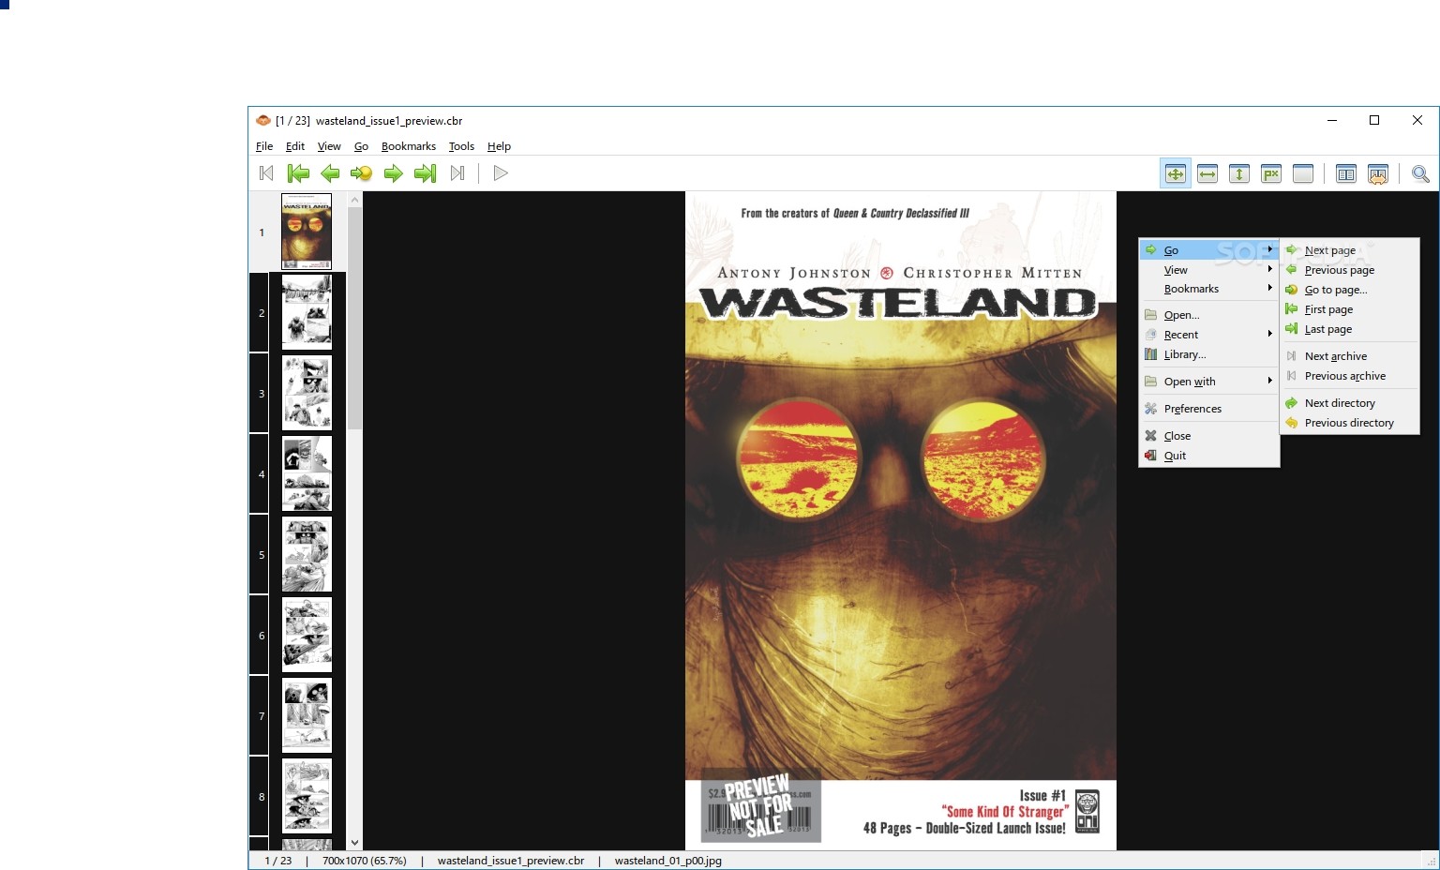
Task: Click the Last page toolbar icon
Action: click(425, 173)
